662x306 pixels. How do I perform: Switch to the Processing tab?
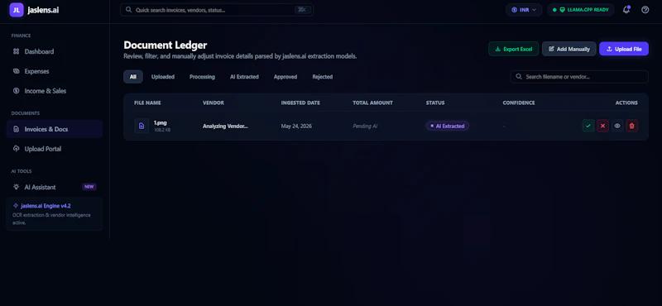(x=202, y=77)
